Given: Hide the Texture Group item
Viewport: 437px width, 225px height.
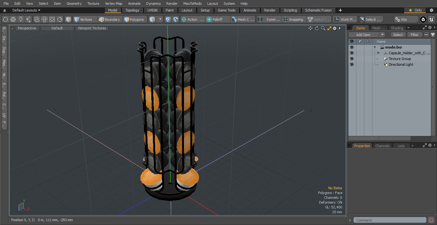Looking at the screenshot, I should pos(352,59).
